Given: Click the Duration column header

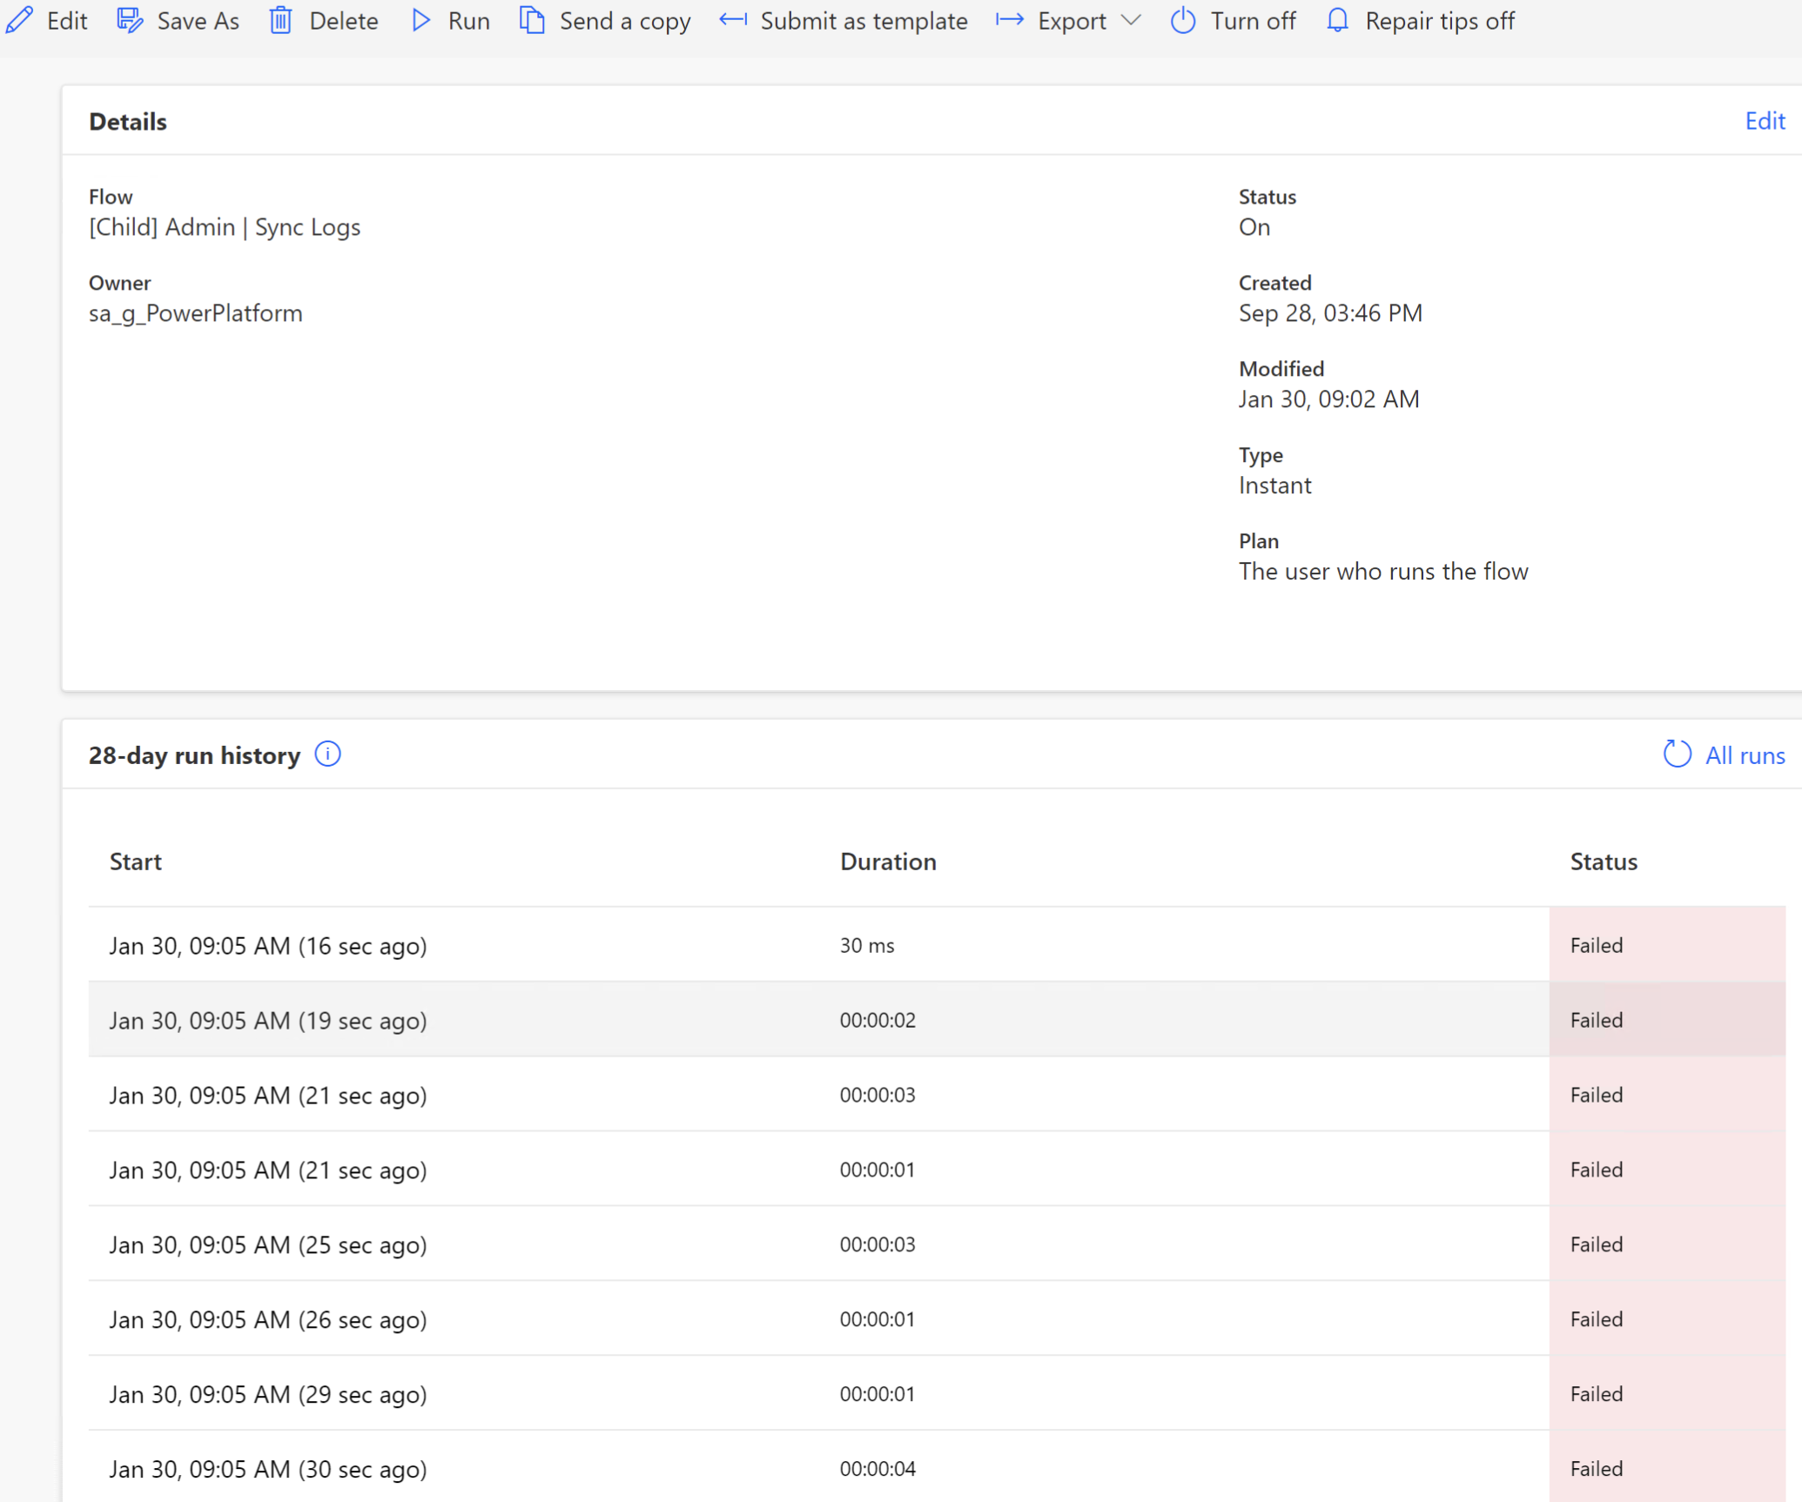Looking at the screenshot, I should (x=888, y=862).
